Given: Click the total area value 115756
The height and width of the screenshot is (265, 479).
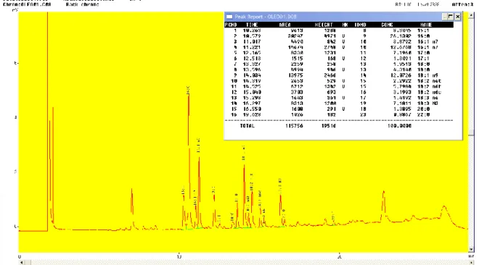Looking at the screenshot, I should tap(294, 126).
